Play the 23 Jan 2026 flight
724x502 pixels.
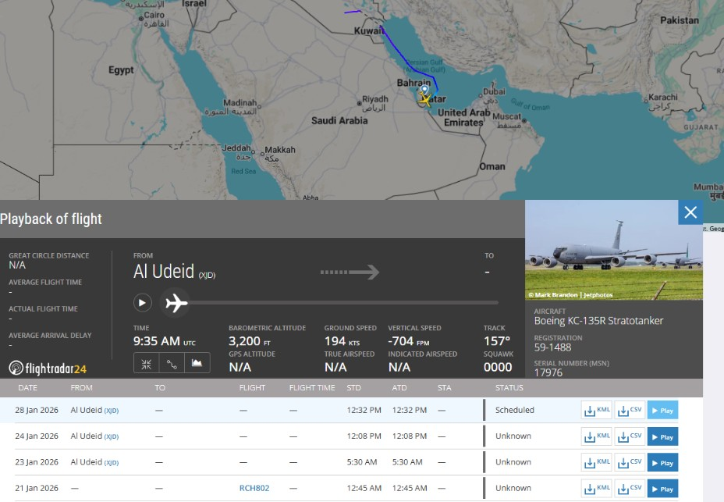click(662, 462)
